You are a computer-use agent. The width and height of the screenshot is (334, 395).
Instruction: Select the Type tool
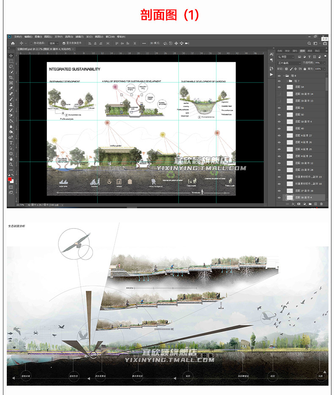click(11, 143)
